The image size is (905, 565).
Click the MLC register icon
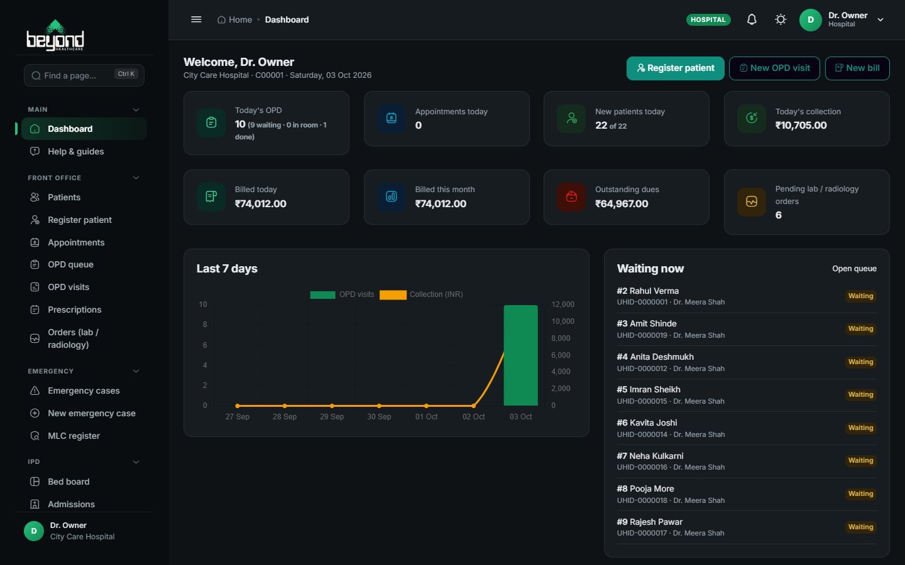[x=35, y=436]
